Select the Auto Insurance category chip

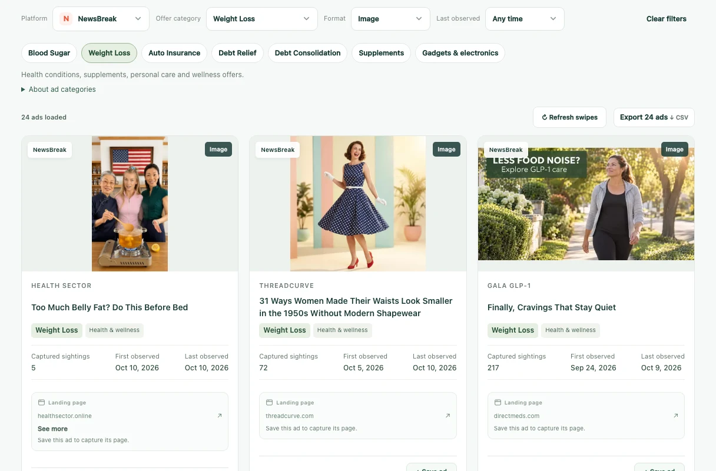(x=174, y=53)
